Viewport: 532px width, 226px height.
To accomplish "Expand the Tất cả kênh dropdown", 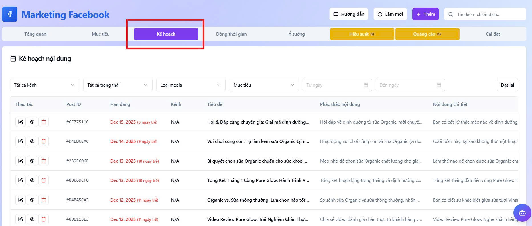I will click(44, 85).
